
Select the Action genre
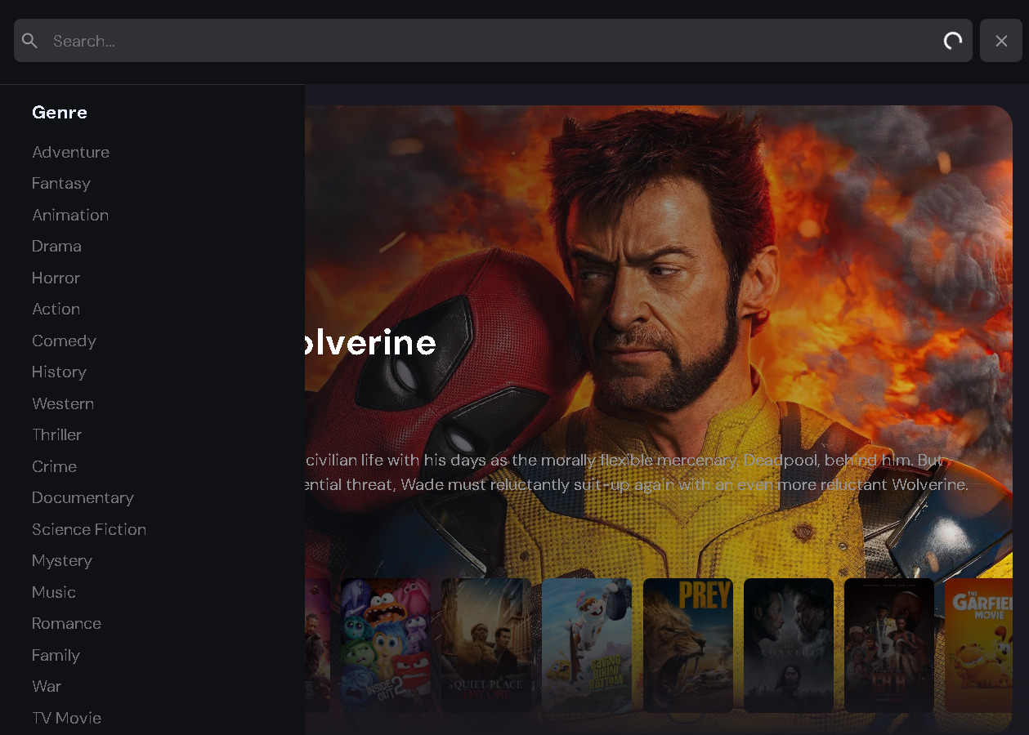(56, 310)
